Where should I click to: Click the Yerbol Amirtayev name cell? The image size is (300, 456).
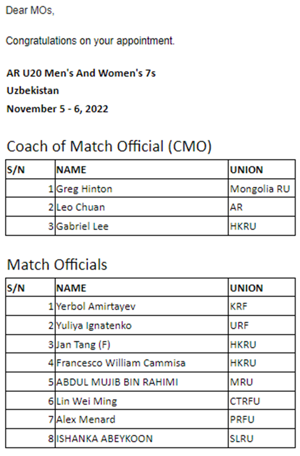click(x=141, y=306)
